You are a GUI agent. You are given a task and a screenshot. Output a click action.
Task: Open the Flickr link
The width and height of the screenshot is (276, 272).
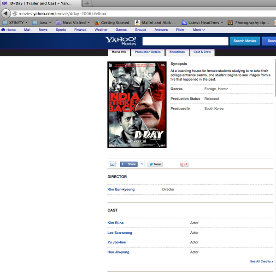pos(180,30)
